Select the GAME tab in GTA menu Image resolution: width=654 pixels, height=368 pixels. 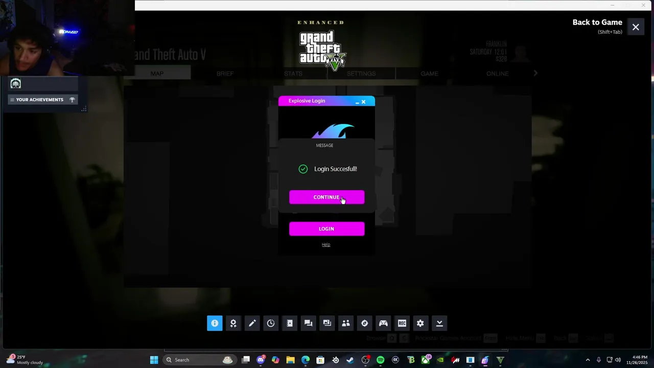(x=429, y=74)
